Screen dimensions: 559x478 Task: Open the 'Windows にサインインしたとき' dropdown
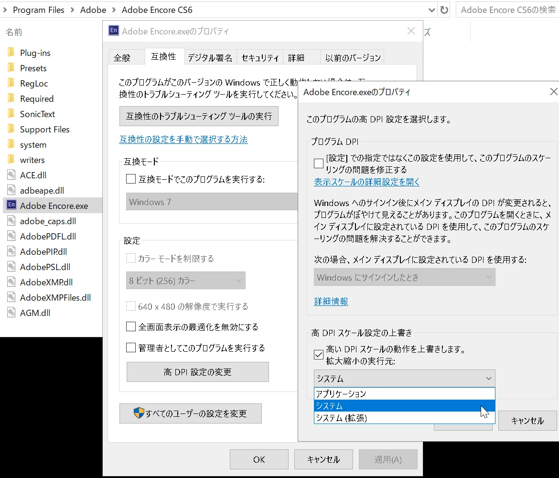(x=404, y=277)
